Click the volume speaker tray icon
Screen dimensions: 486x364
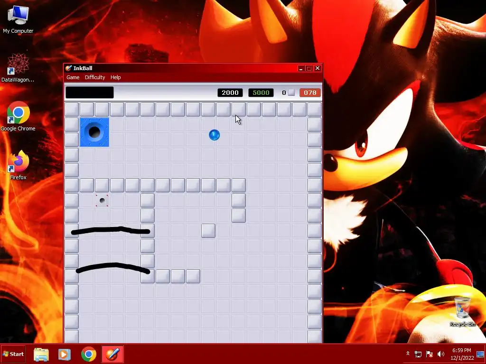click(441, 354)
